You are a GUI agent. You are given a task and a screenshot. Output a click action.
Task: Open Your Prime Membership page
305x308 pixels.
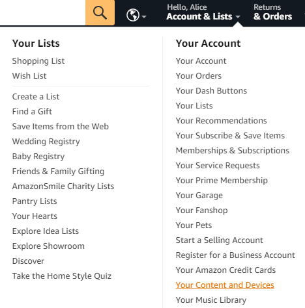222,181
